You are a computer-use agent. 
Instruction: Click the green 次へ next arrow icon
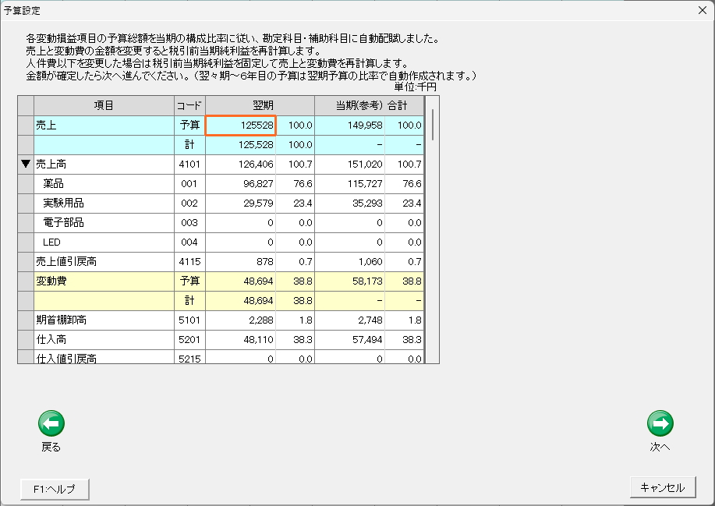coord(660,423)
